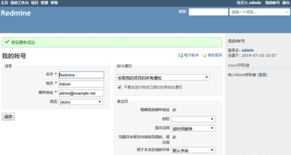The width and height of the screenshot is (291, 155).
Task: Toggle 隐藏我的邮件地址 checkbox
Action: point(174,110)
